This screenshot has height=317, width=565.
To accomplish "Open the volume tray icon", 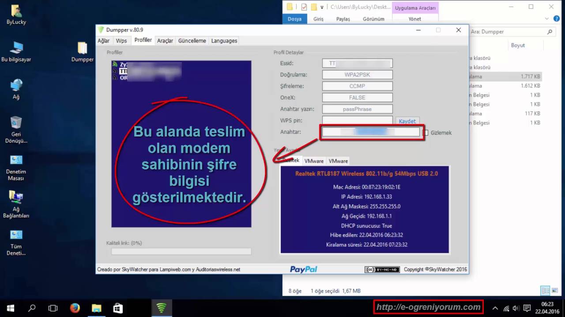I will 516,308.
